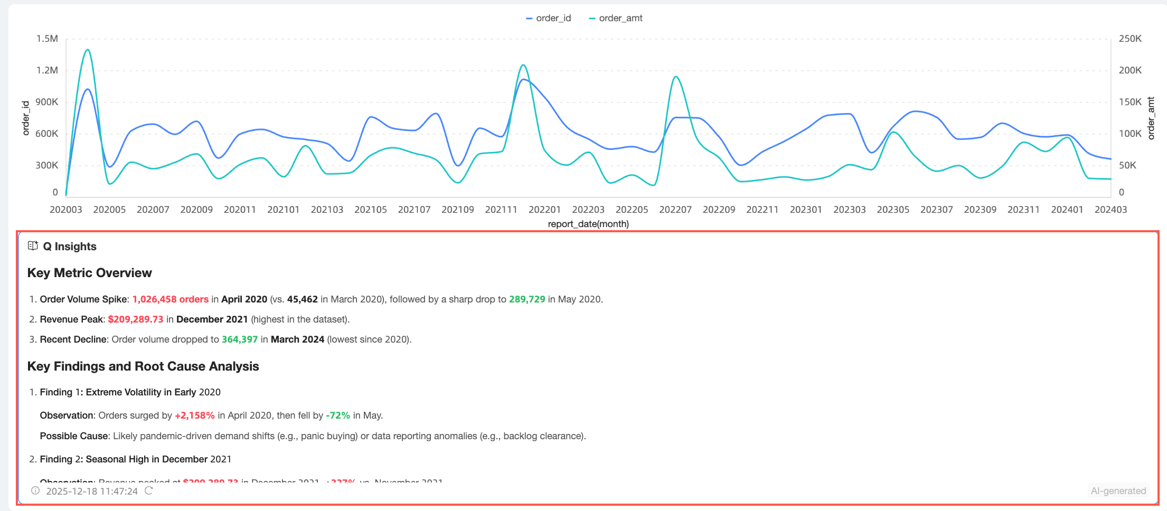Click the AI-generated badge

(x=1118, y=491)
